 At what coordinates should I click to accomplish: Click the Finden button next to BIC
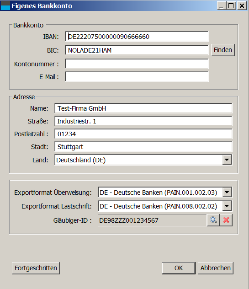click(223, 50)
